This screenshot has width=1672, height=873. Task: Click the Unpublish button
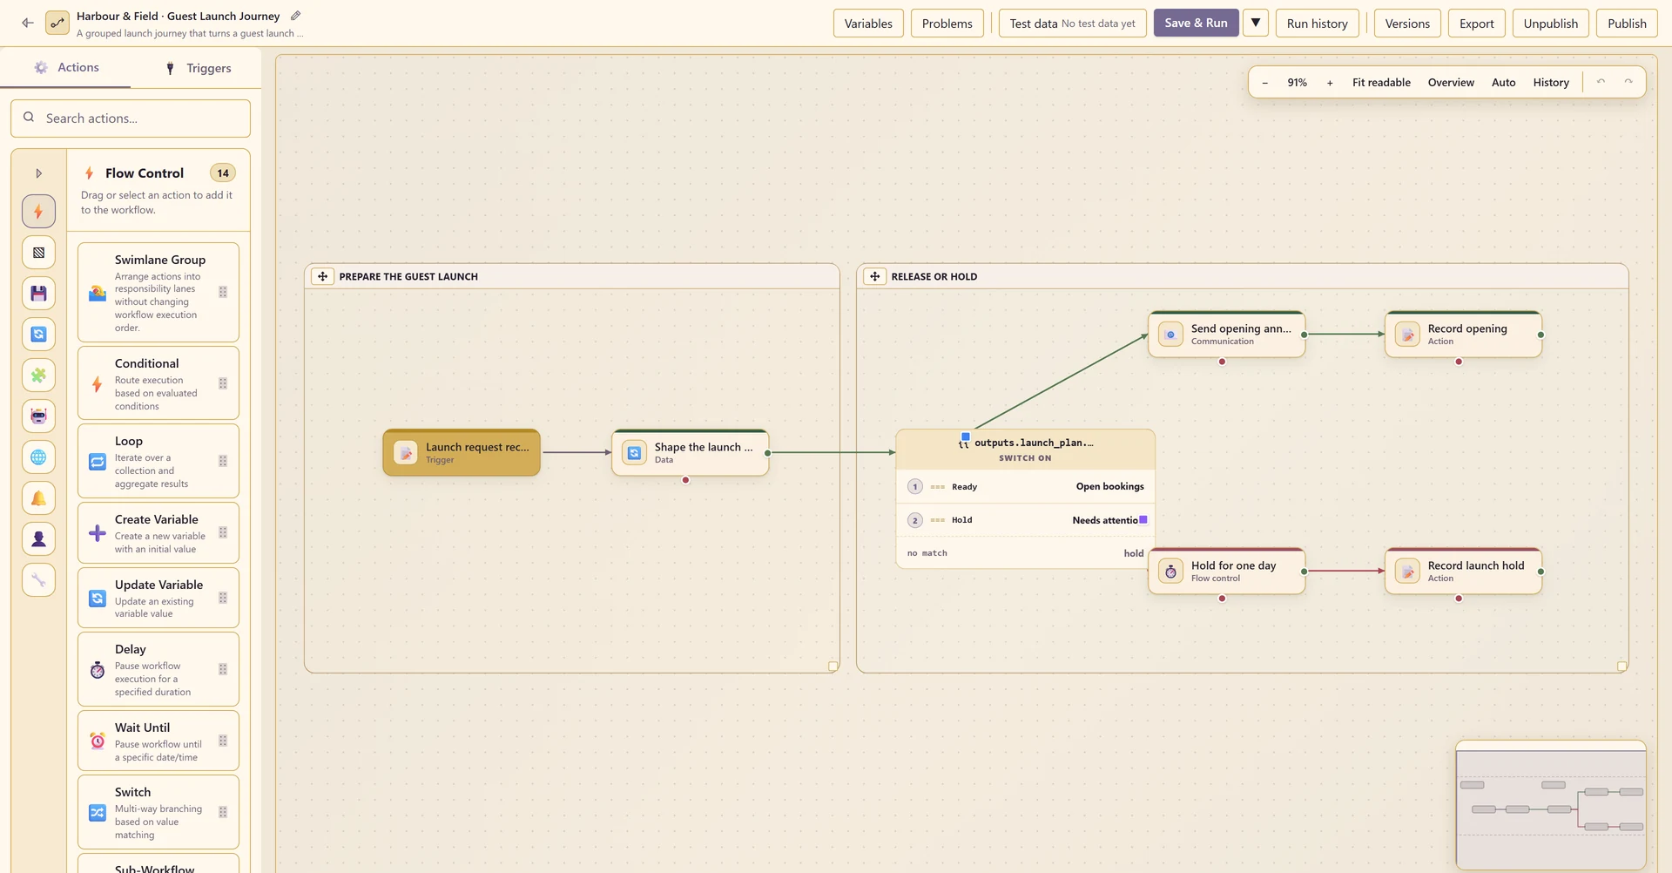click(1550, 24)
